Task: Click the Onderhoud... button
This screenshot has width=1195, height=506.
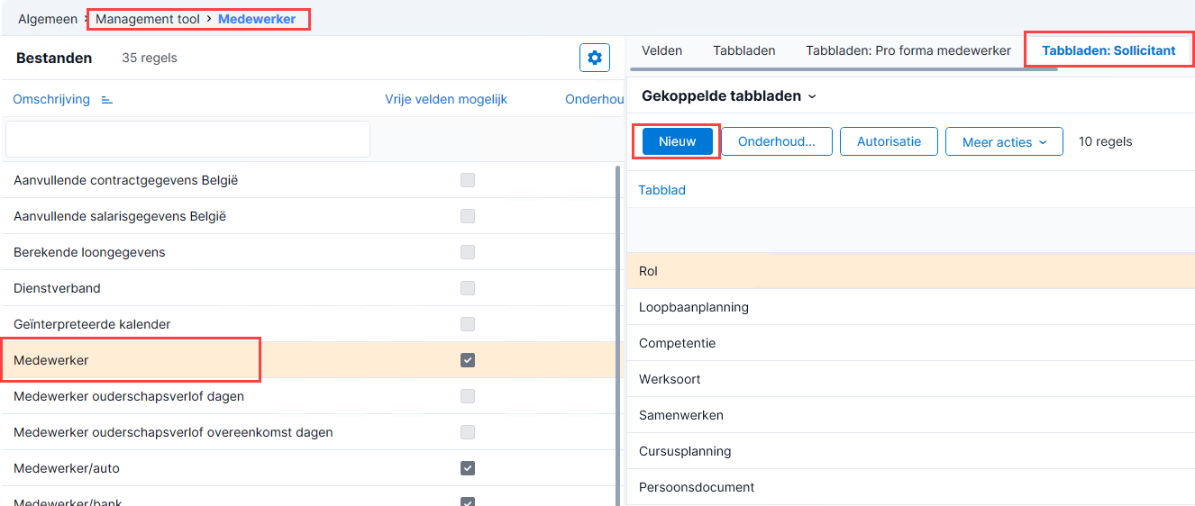Action: coord(776,141)
